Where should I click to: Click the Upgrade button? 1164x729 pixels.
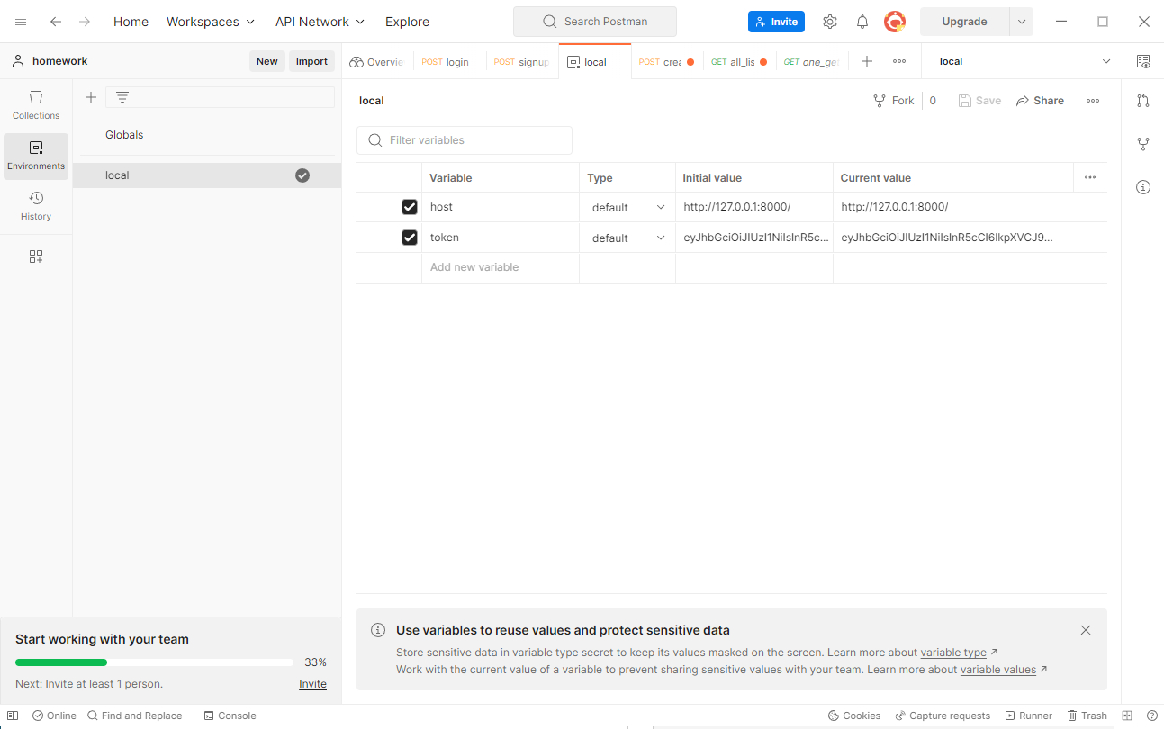[964, 22]
